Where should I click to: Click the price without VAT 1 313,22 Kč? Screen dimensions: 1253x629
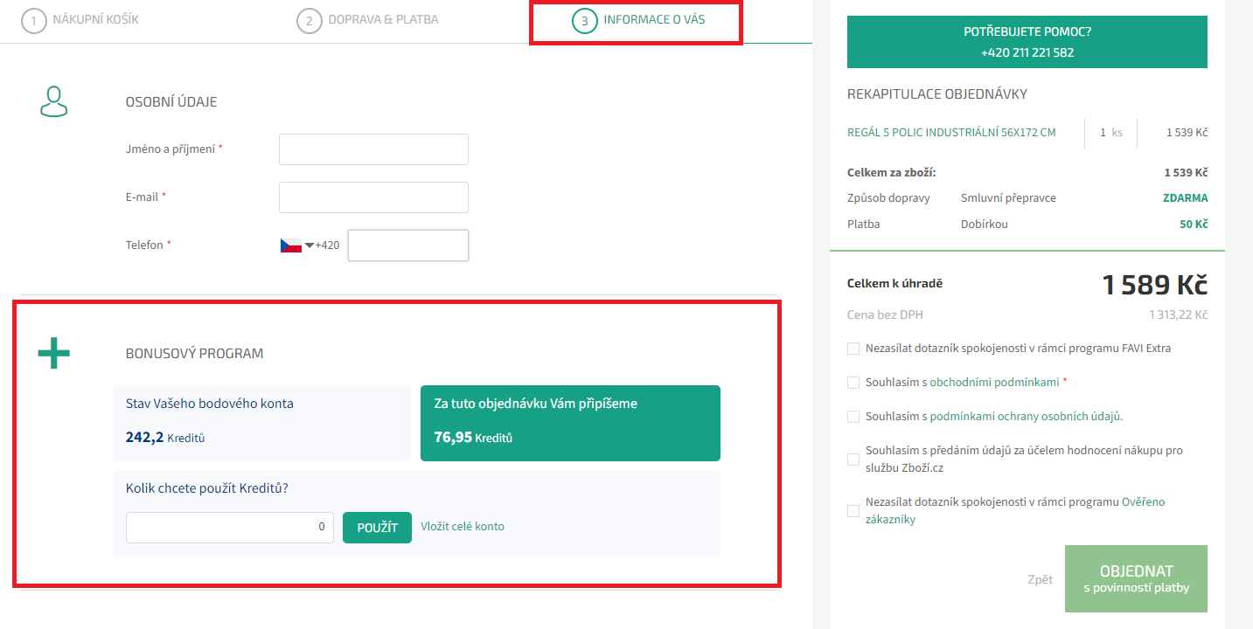coord(1178,314)
